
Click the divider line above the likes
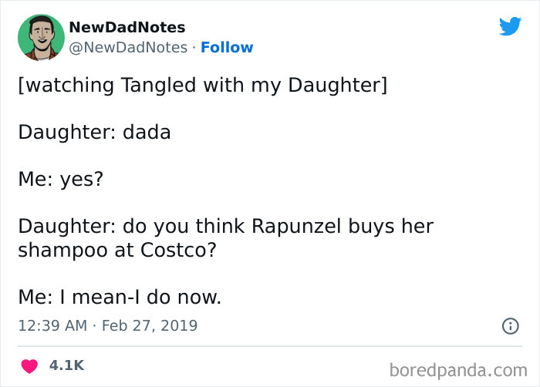pos(270,346)
